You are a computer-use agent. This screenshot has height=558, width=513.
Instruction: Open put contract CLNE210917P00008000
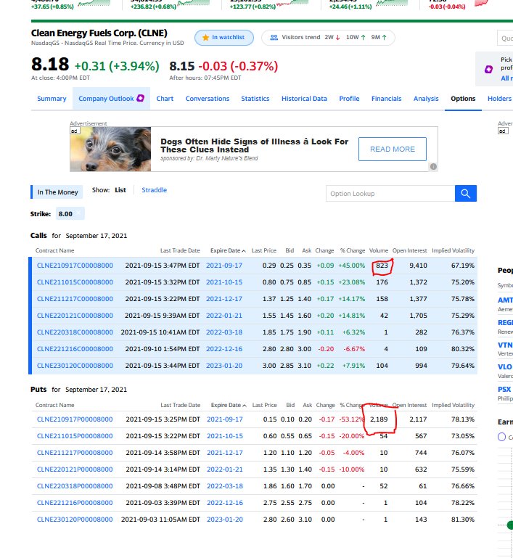point(75,419)
